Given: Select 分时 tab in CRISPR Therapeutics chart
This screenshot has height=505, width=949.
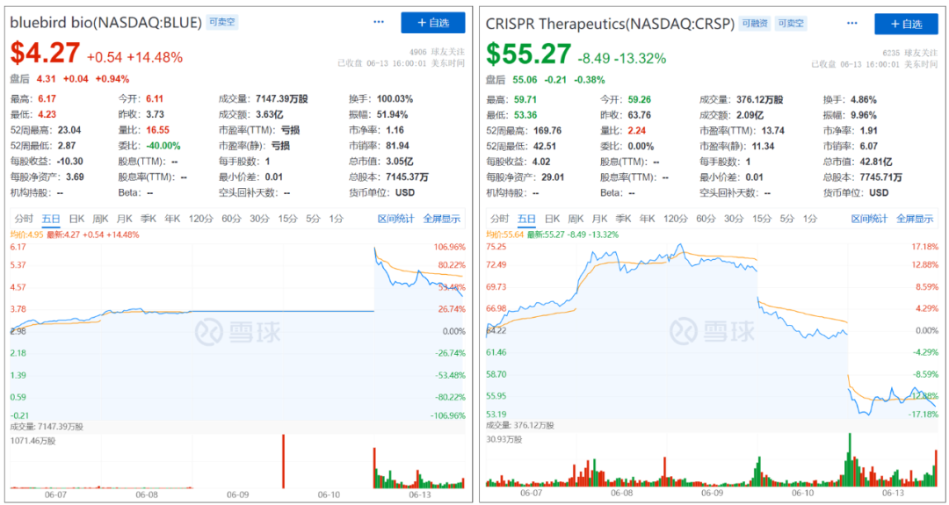Looking at the screenshot, I should coord(499,219).
